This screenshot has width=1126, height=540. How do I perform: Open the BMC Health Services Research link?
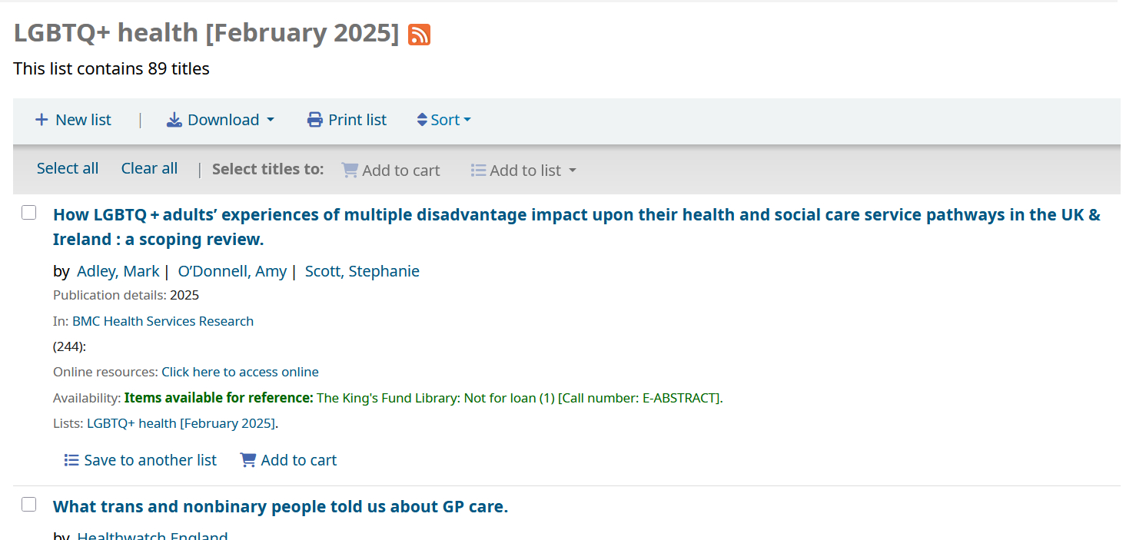[x=163, y=322]
